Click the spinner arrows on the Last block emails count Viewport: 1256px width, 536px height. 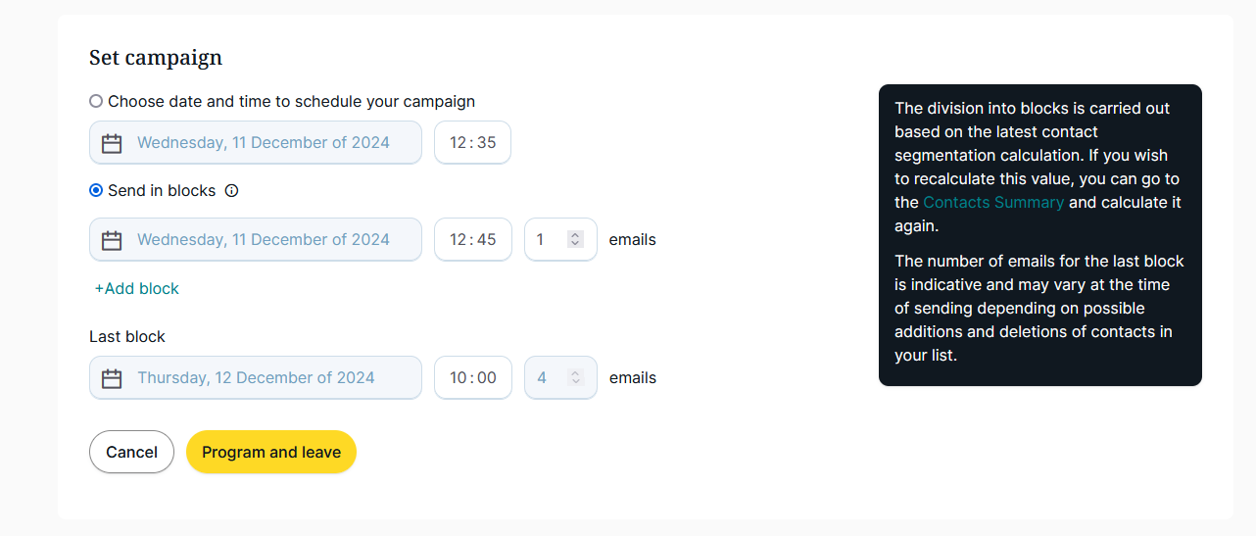576,377
